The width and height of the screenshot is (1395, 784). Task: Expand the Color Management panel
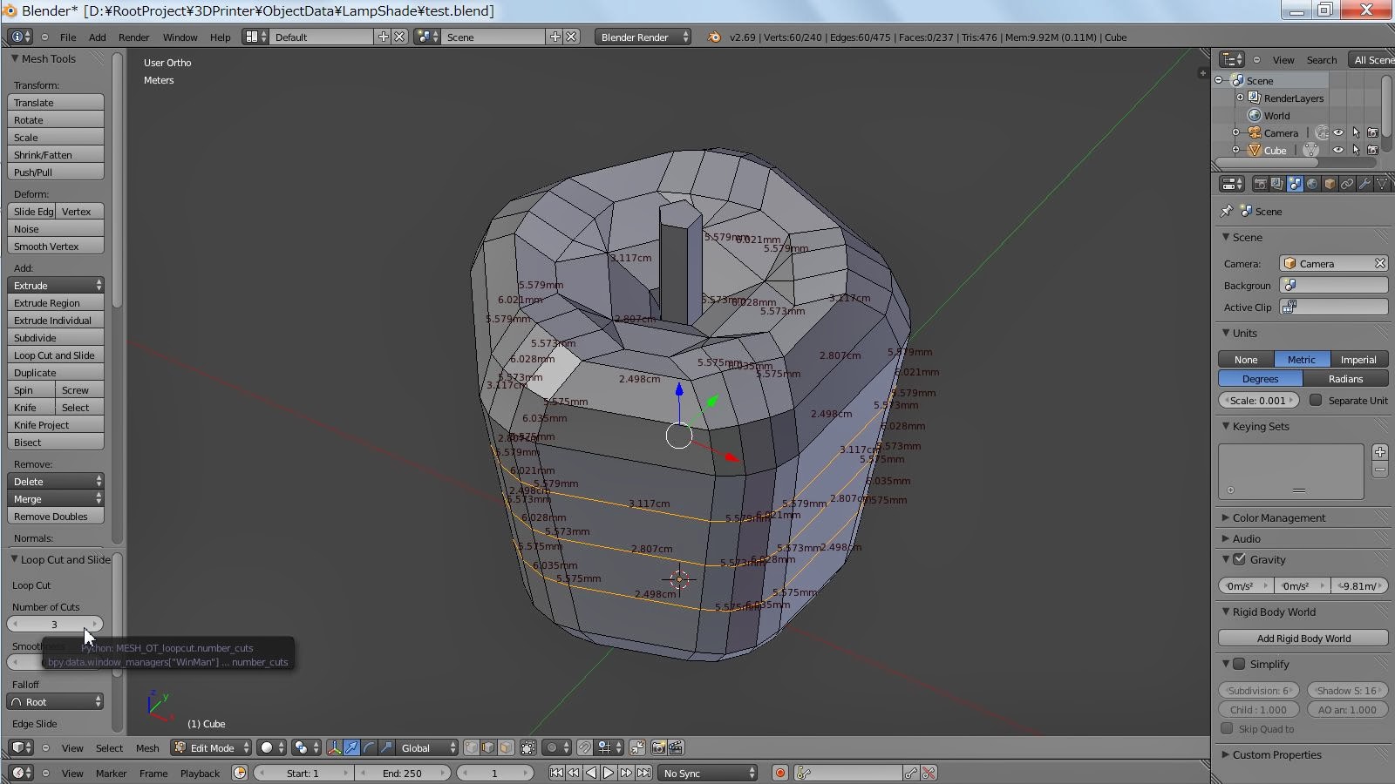tap(1278, 518)
